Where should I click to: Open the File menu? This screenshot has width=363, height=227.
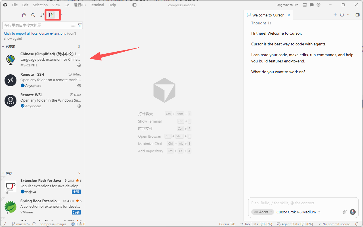click(15, 5)
